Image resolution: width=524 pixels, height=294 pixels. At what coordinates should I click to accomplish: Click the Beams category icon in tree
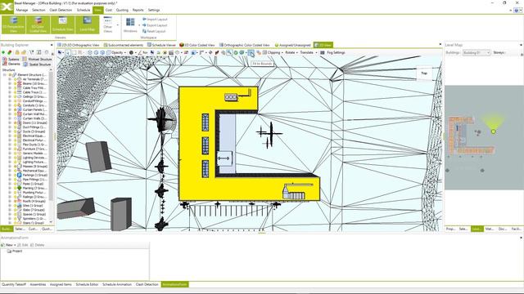coord(20,83)
